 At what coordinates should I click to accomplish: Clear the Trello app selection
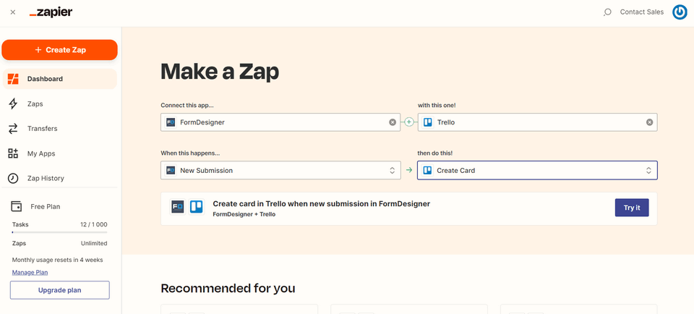[649, 122]
